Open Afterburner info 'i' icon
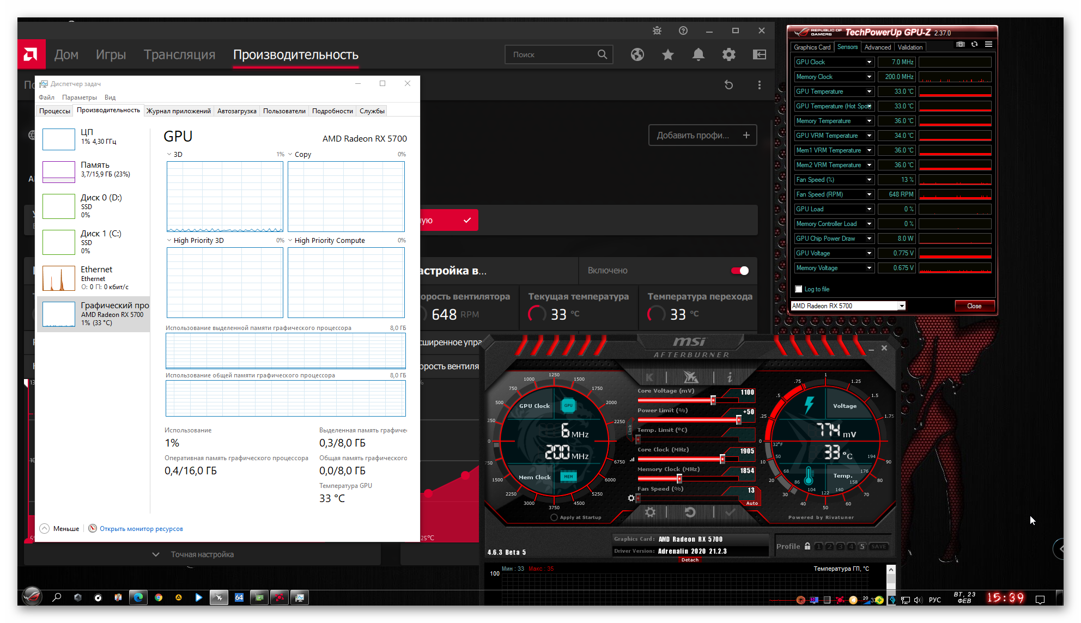This screenshot has height=623, width=1081. coord(730,377)
